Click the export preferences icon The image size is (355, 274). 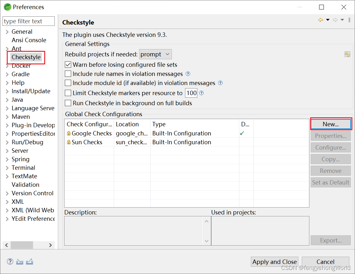30,262
